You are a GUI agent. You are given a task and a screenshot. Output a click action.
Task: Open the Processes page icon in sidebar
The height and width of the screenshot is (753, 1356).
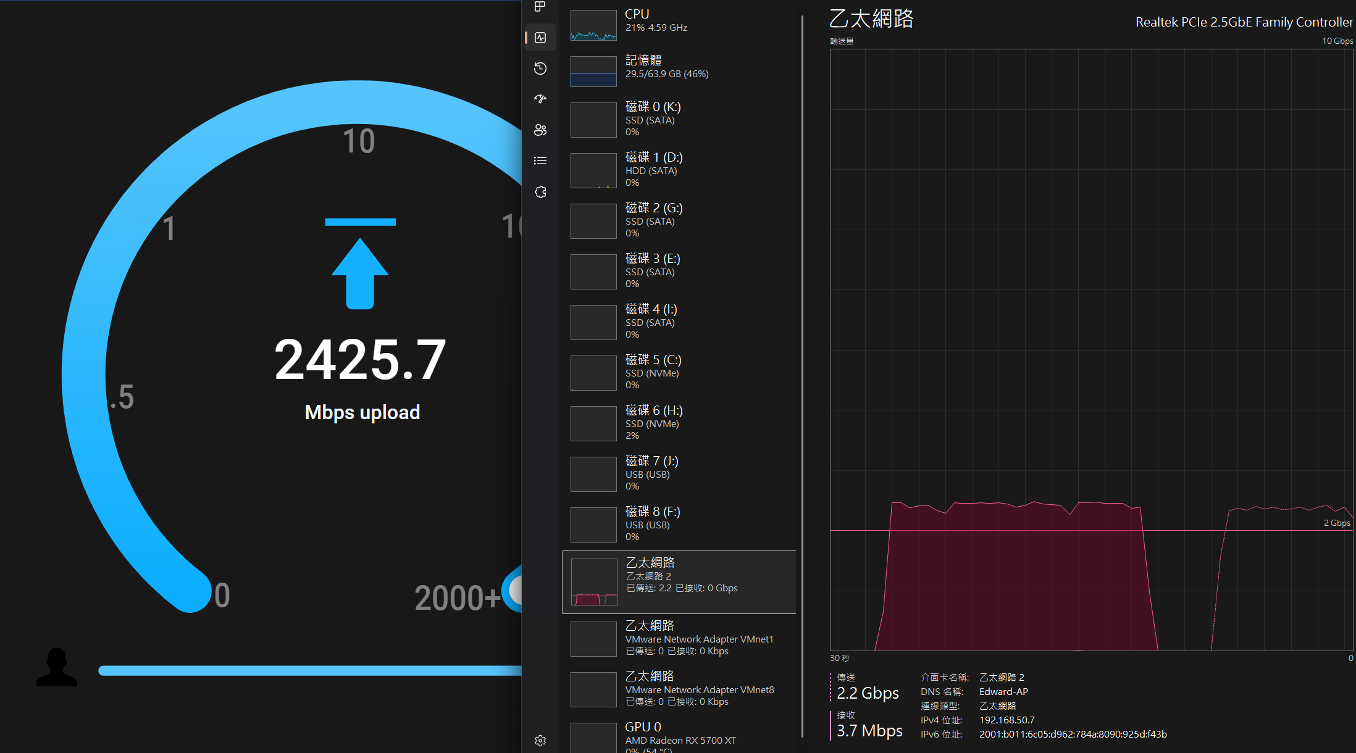(x=540, y=7)
